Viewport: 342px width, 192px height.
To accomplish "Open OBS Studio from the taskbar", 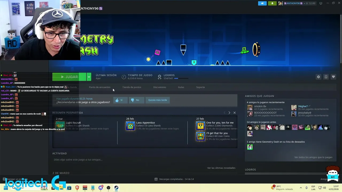I will click(108, 188).
